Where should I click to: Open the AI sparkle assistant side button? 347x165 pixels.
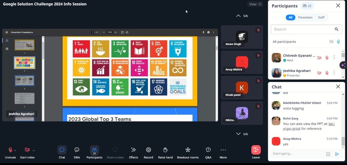(343, 65)
